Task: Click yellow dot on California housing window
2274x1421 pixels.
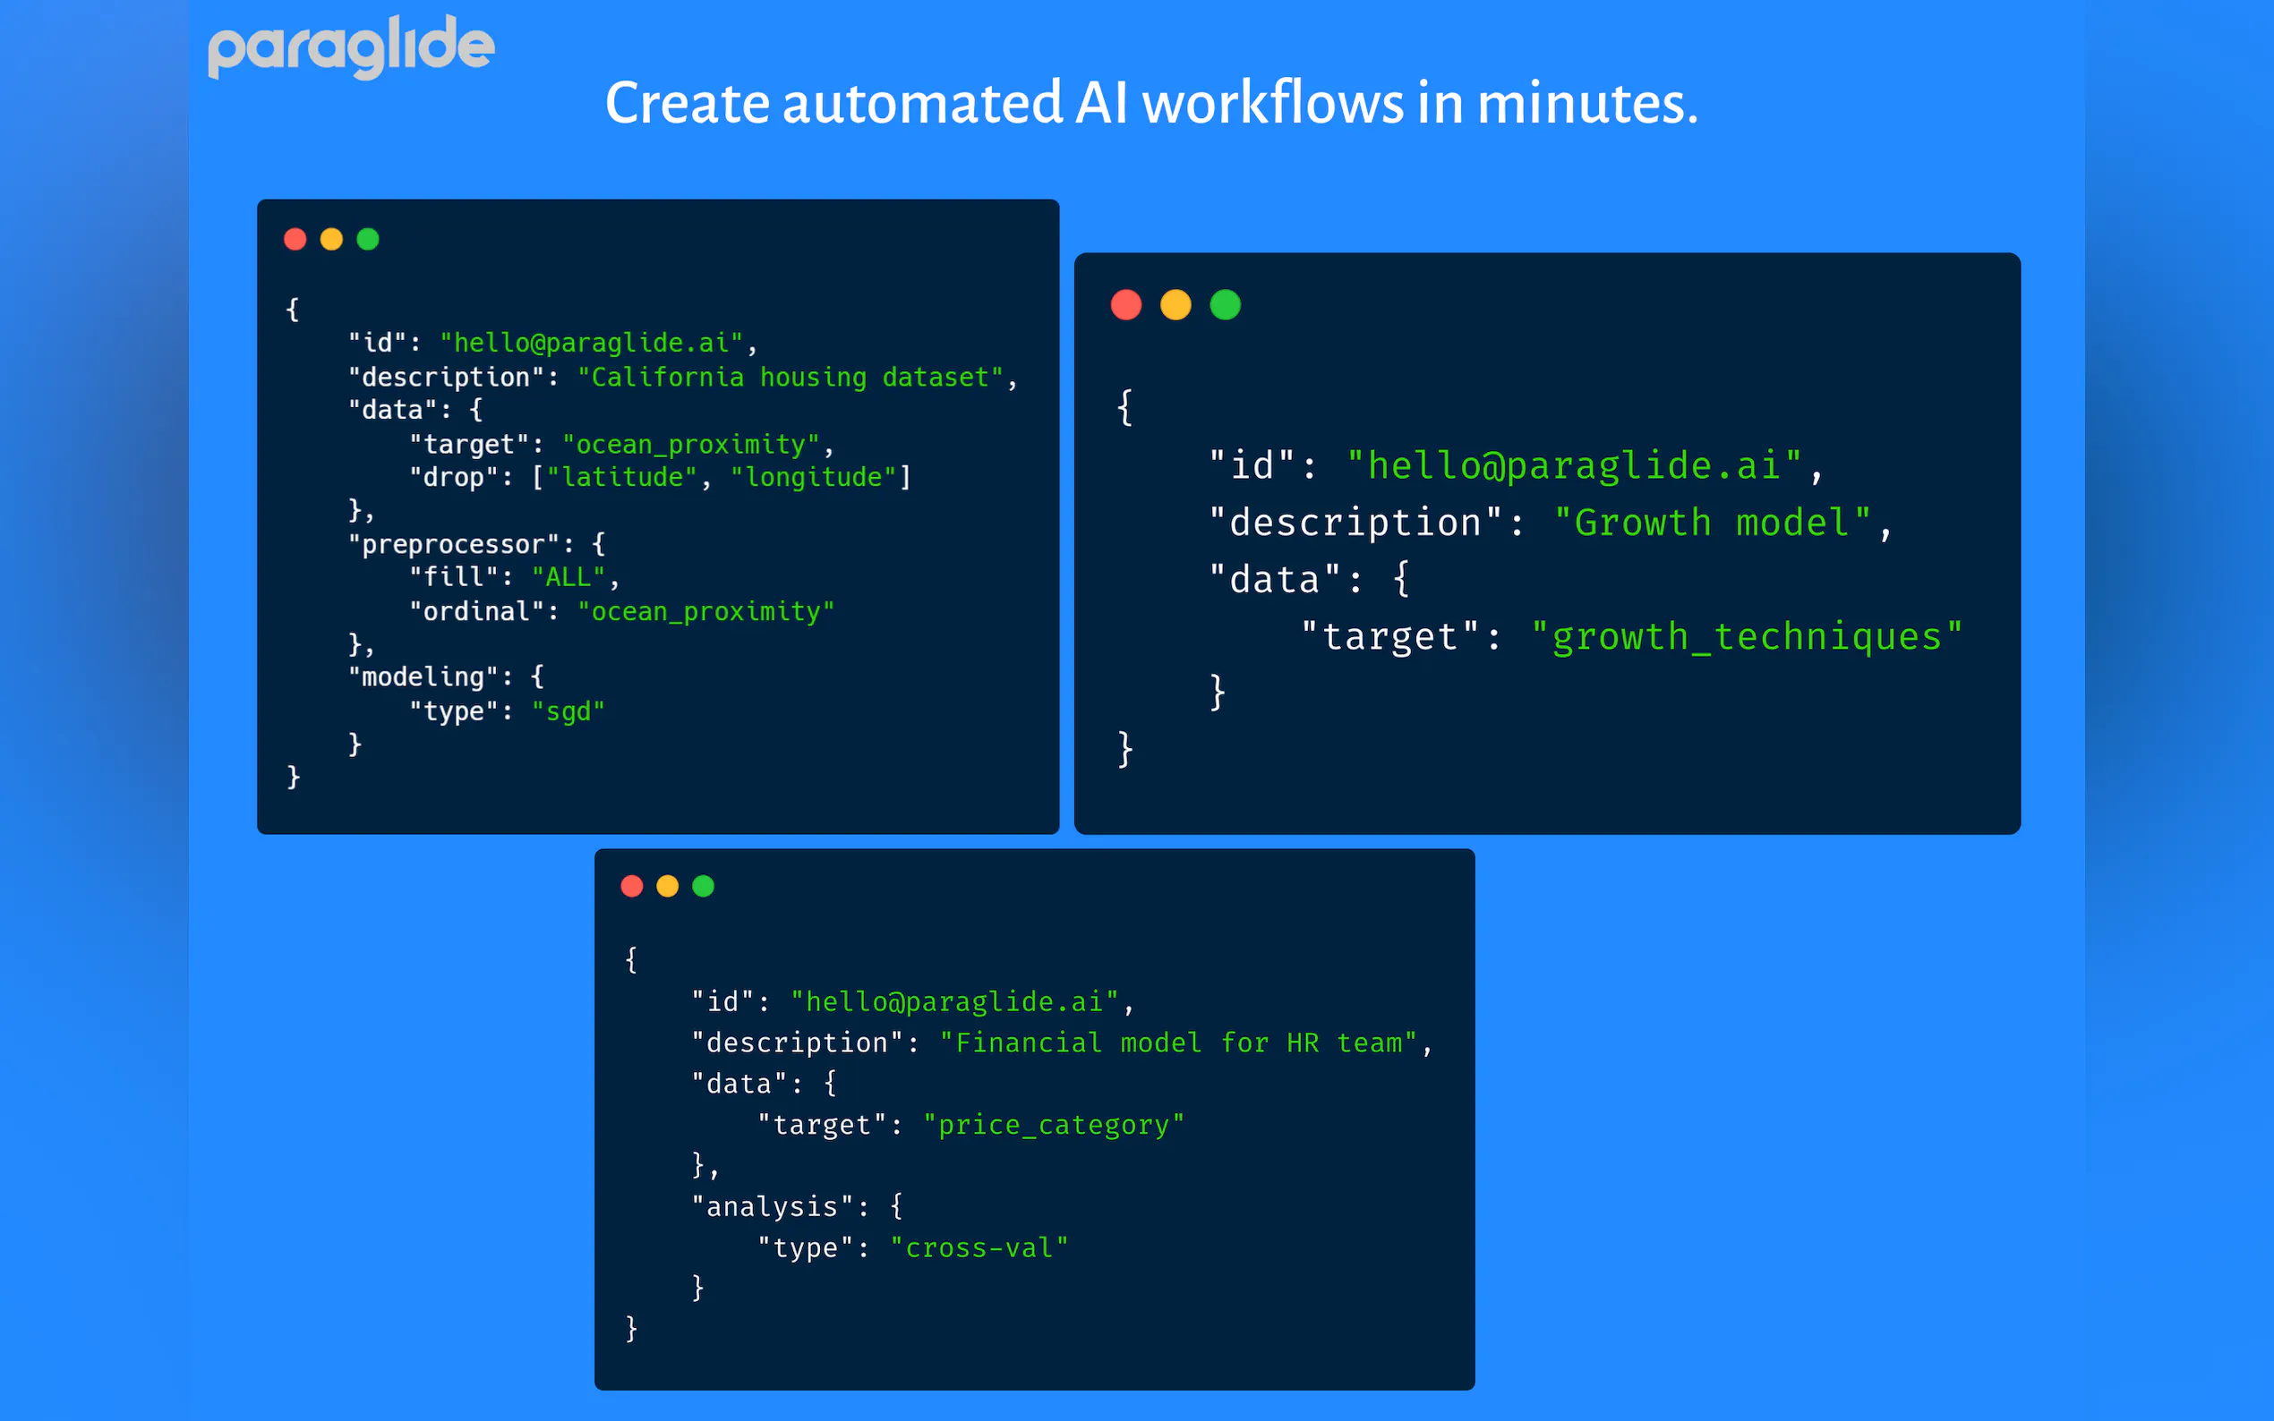Action: [331, 240]
